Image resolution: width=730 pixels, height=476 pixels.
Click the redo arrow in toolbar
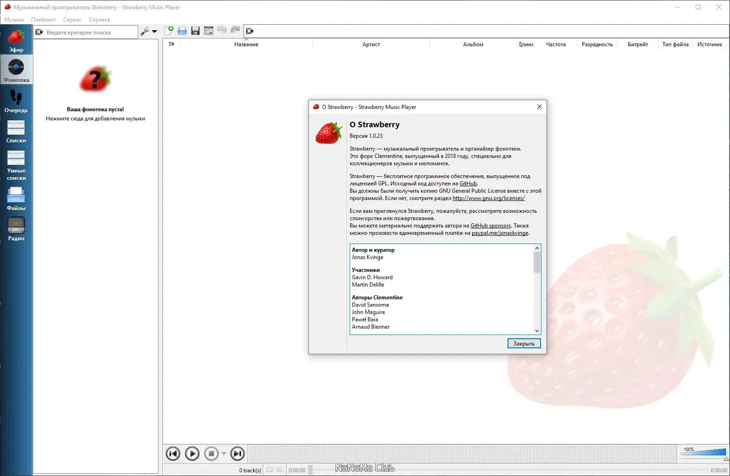235,30
